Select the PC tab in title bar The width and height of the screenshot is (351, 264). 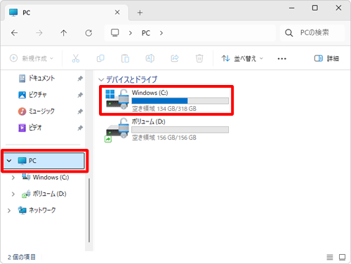click(x=67, y=13)
